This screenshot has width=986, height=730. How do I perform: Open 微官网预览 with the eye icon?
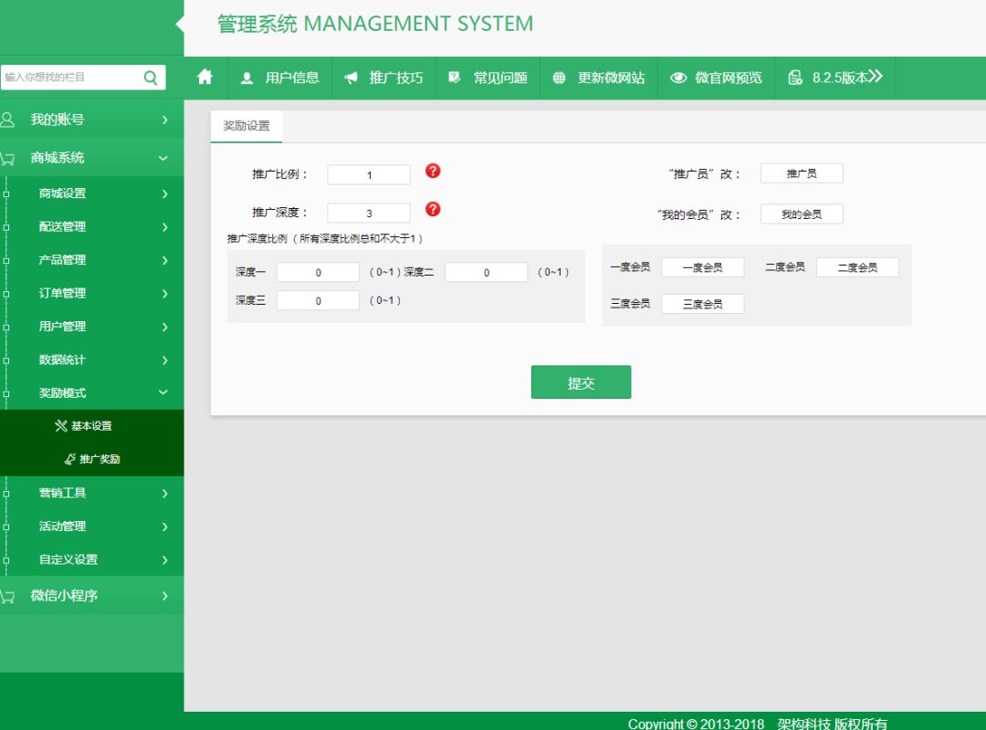716,78
